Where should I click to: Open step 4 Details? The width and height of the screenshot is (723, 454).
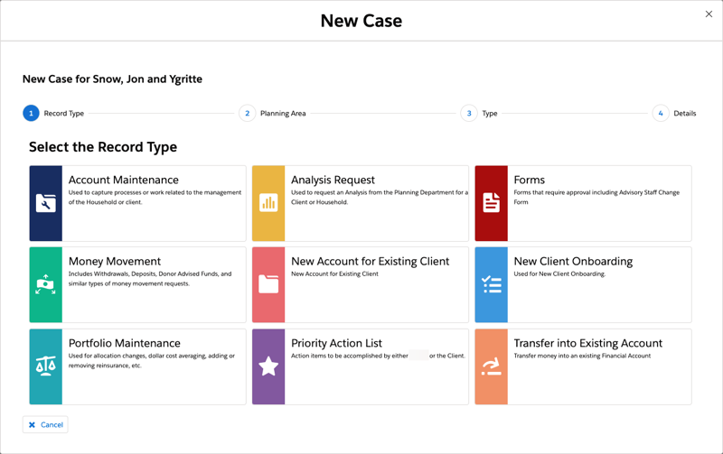coord(661,114)
